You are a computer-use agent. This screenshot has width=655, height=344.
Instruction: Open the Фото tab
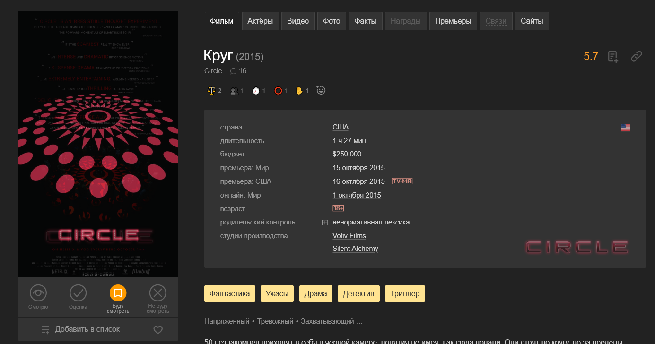(x=332, y=21)
